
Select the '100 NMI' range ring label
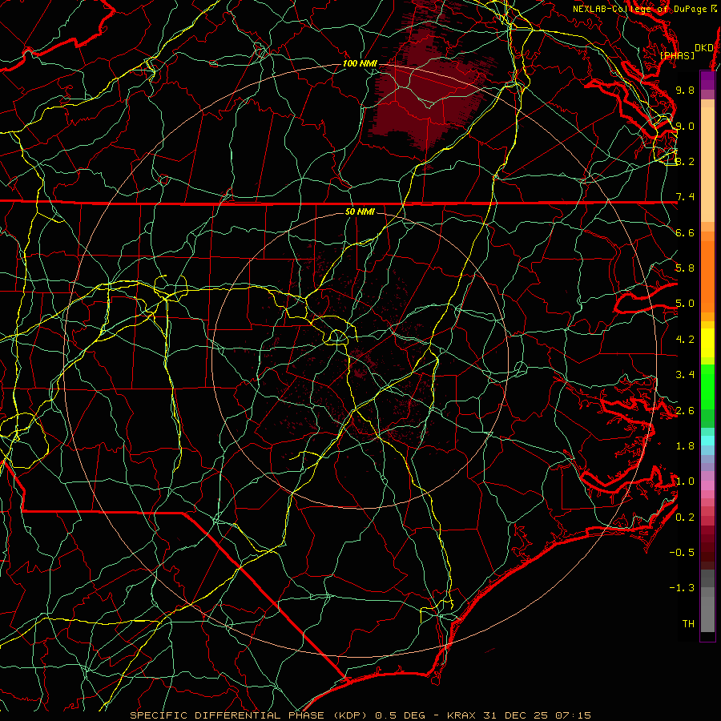(x=360, y=63)
